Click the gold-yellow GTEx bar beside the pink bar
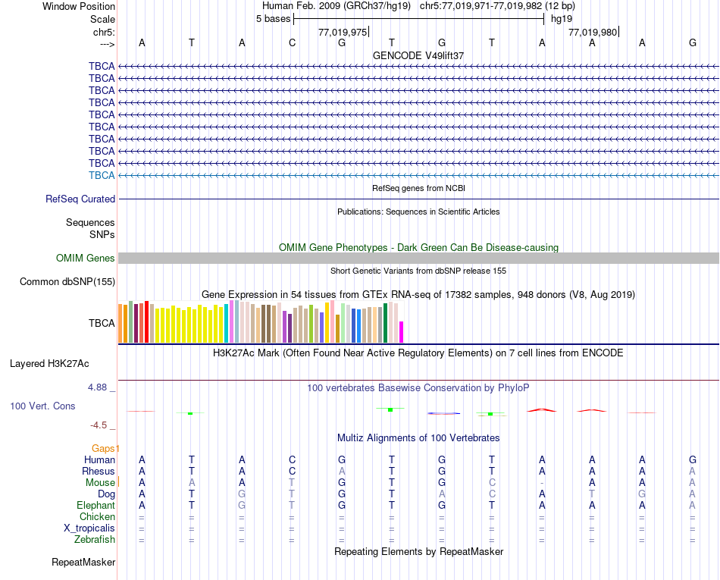This screenshot has height=580, width=720. point(327,322)
